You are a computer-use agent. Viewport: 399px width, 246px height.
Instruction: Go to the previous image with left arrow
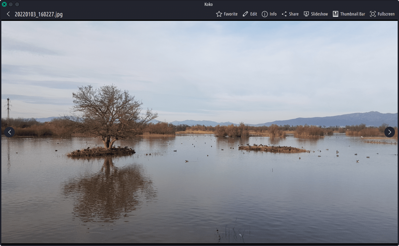click(x=9, y=132)
